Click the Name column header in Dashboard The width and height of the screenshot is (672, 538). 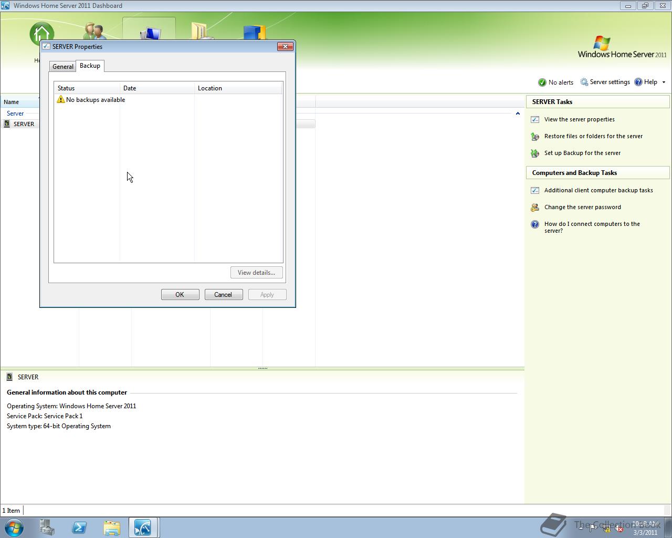pyautogui.click(x=20, y=102)
